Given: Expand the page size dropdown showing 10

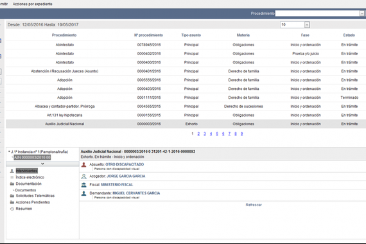Looking at the screenshot, I should tap(307, 25).
